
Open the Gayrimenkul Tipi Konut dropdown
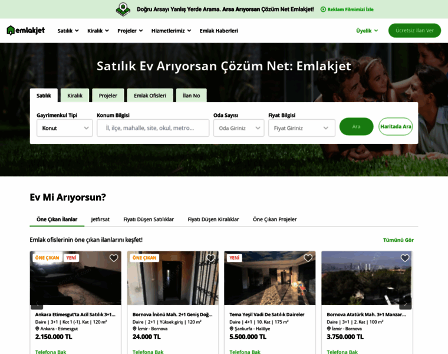click(x=65, y=128)
